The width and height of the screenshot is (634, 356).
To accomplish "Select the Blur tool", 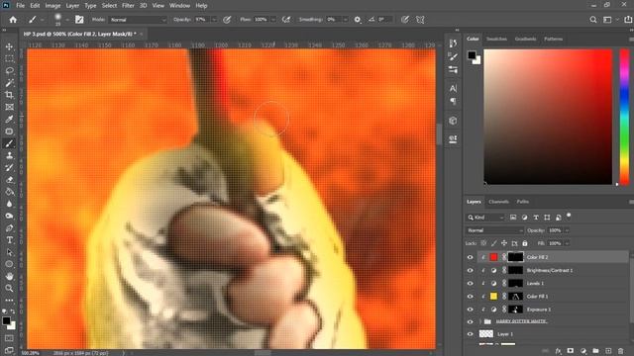I will click(x=9, y=204).
